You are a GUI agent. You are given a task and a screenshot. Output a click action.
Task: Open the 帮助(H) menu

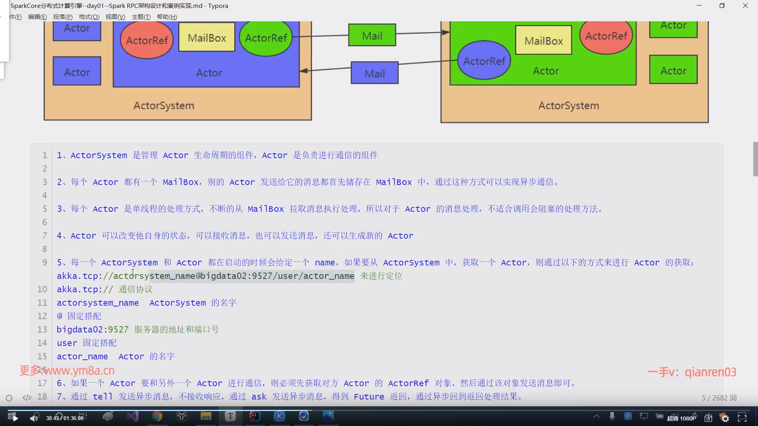pyautogui.click(x=167, y=17)
